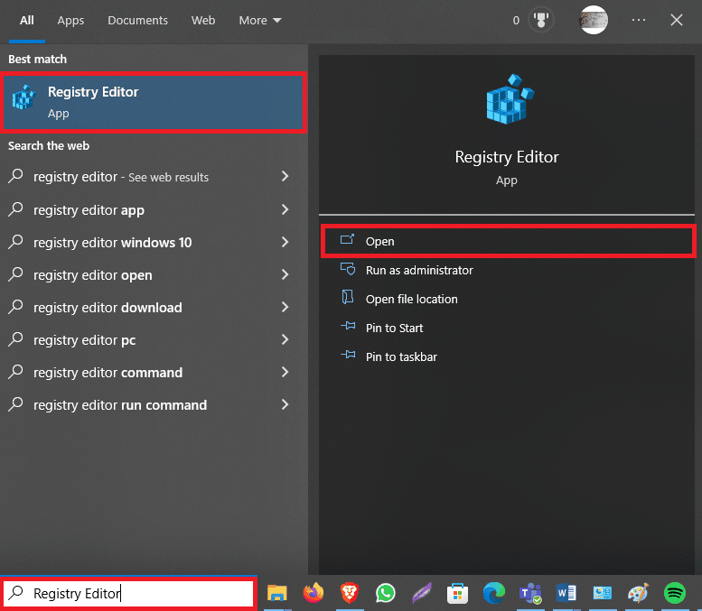Select Open file location

411,299
